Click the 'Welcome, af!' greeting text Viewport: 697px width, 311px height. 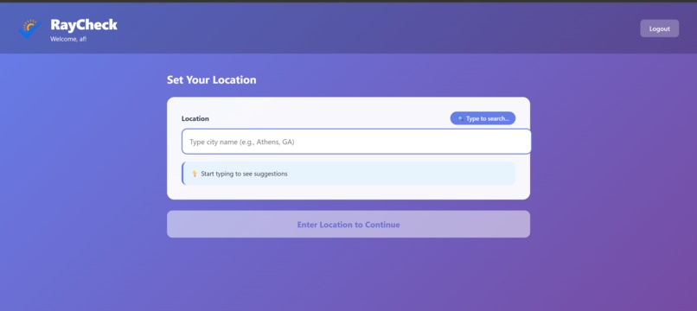[x=68, y=39]
